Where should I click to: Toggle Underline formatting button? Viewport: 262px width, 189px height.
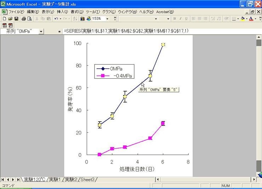click(x=187, y=18)
